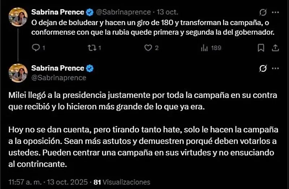Viewport: 289px width, 189px height.
Task: Click the repost icon with 1 repost
Action: 92,48
